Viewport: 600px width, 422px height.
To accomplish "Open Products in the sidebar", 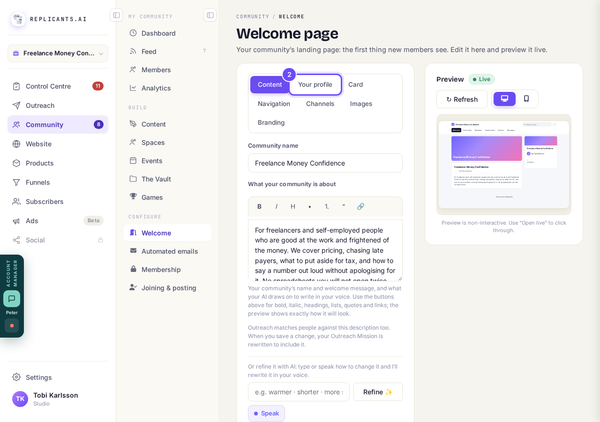I will coord(58,163).
